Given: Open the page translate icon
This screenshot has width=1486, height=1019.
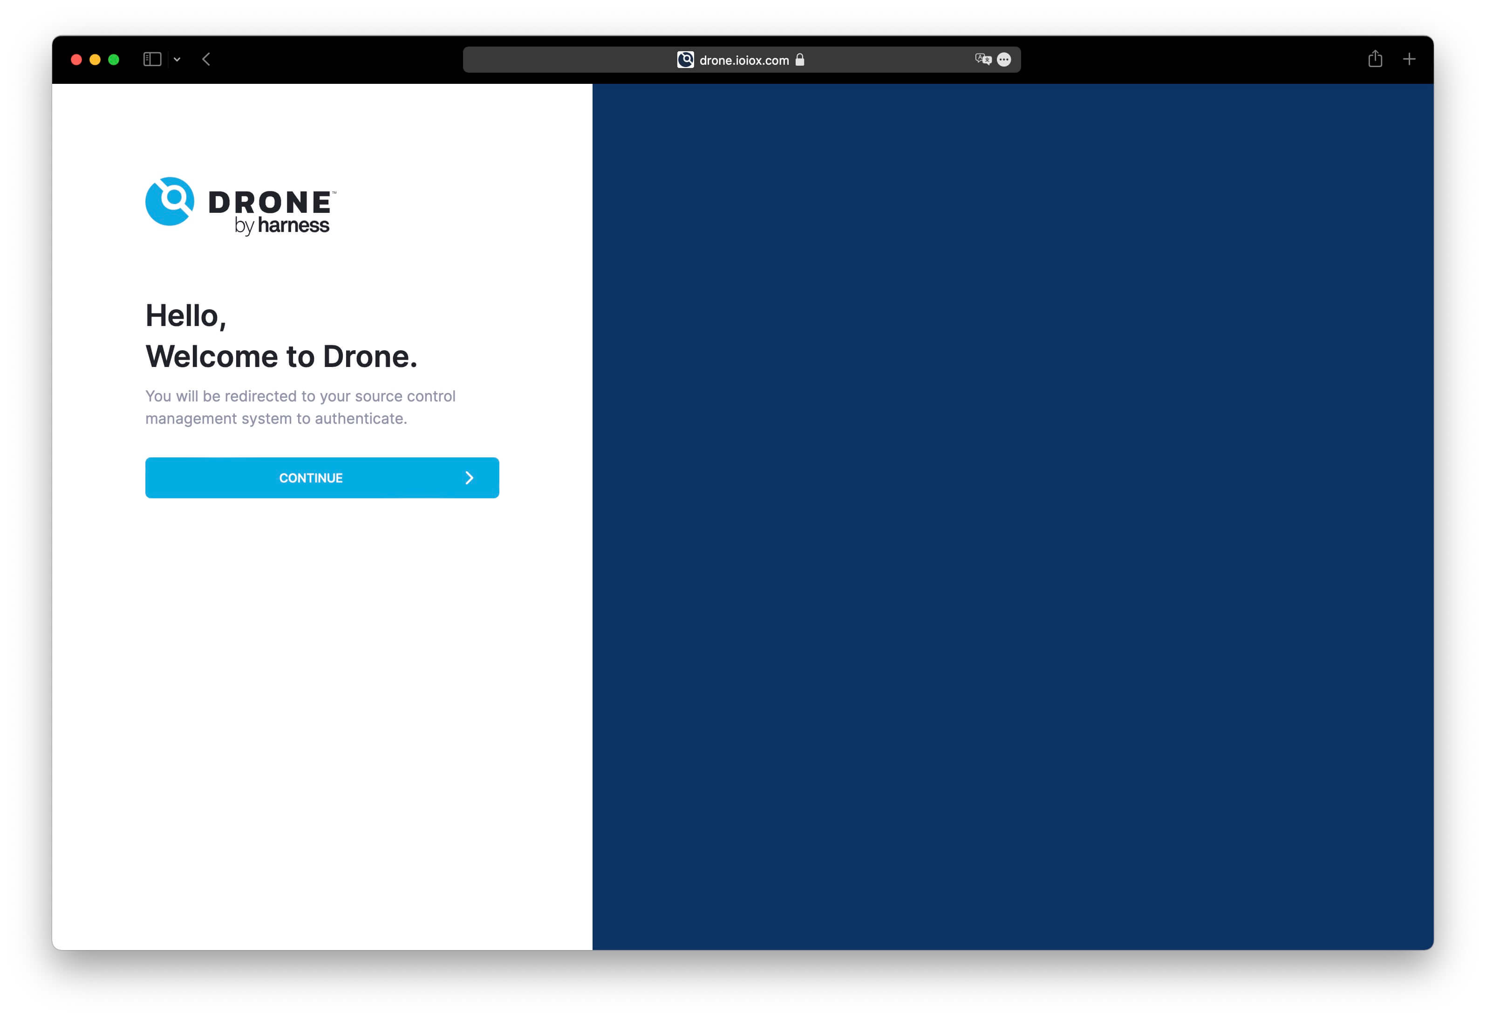Looking at the screenshot, I should (983, 60).
